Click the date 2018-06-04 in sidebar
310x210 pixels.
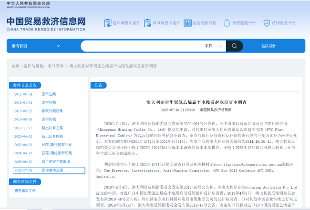tap(23, 94)
